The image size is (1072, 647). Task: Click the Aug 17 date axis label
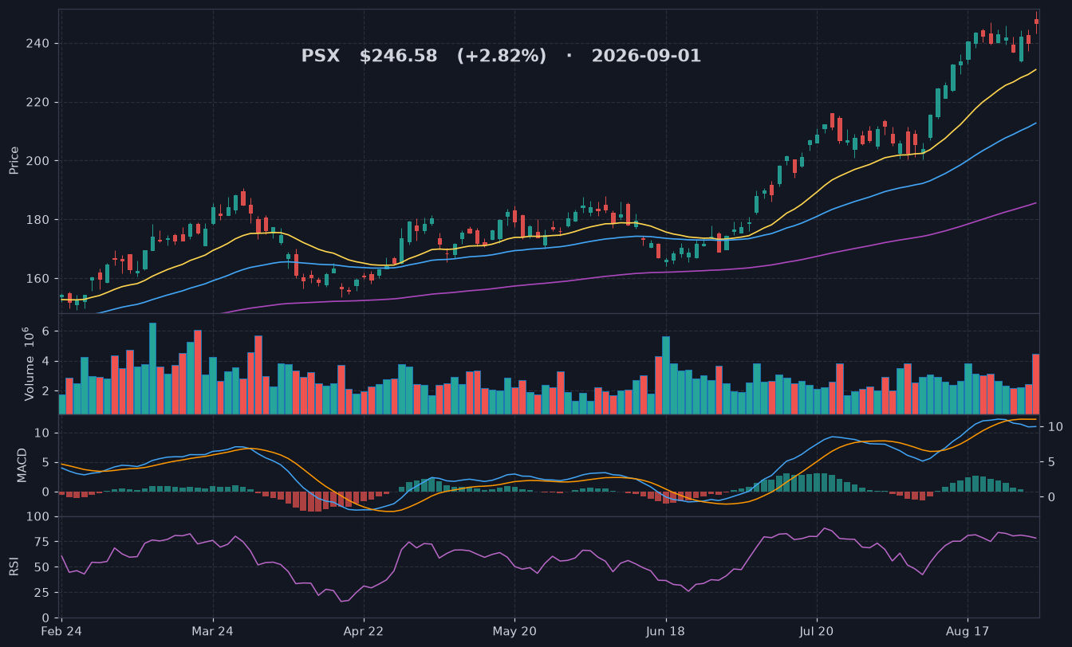pos(967,631)
